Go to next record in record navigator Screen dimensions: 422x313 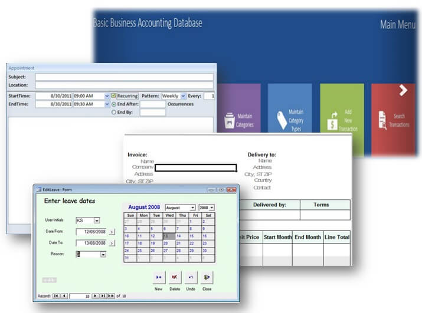click(x=95, y=296)
